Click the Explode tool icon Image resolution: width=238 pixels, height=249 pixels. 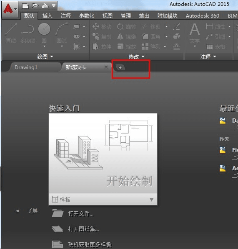tap(176, 37)
